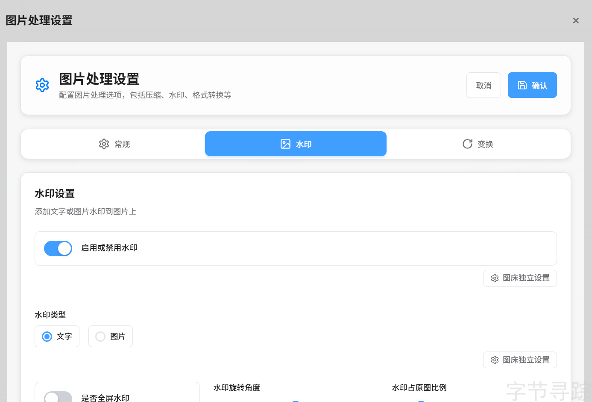Click the 取消 button

point(484,85)
